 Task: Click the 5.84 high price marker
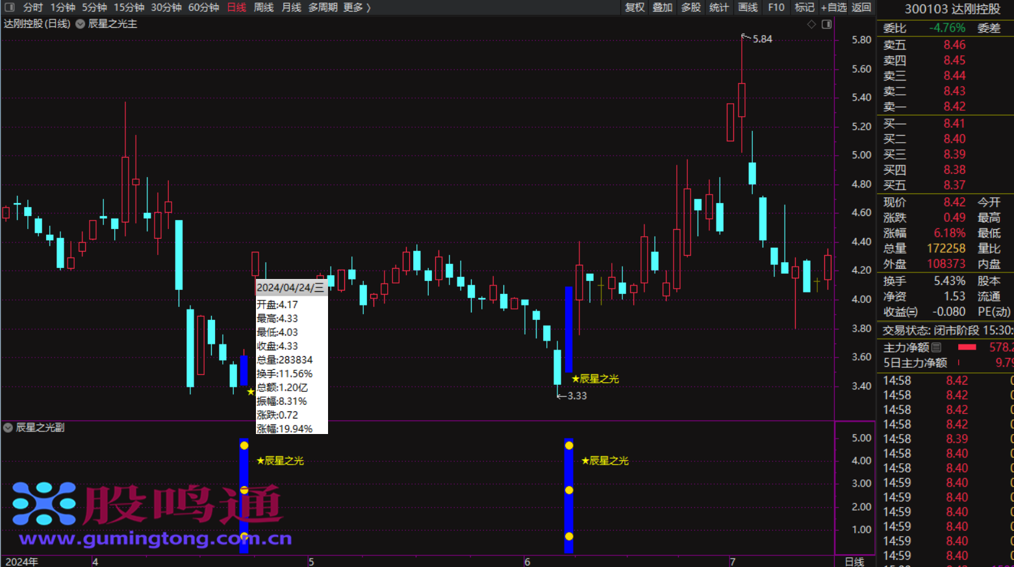(x=761, y=39)
